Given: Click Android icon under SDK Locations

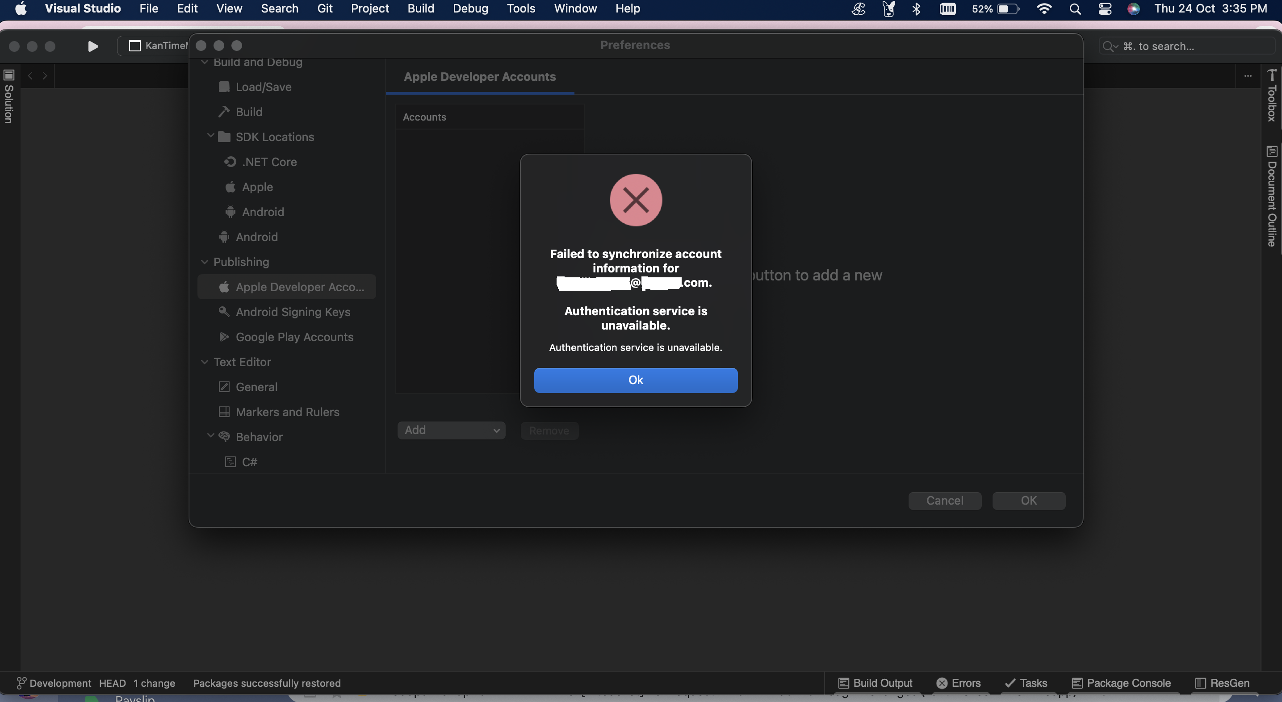Looking at the screenshot, I should coord(230,212).
